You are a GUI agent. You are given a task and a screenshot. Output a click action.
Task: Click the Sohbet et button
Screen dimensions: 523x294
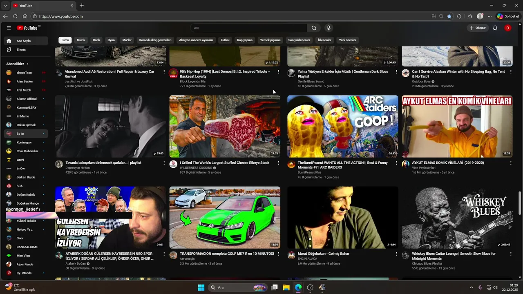508,16
